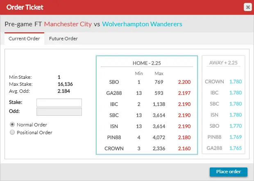
Task: Click the CROWN bookmaker name in away list
Action: pos(214,82)
